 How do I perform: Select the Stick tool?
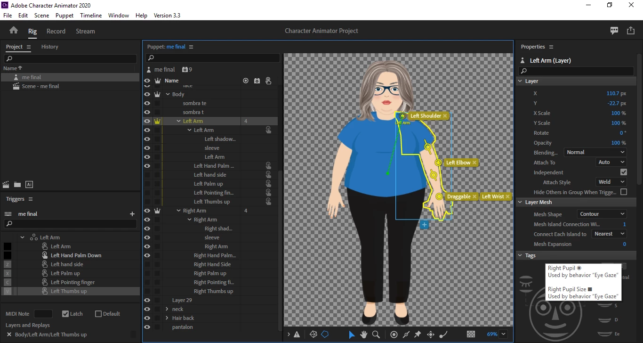(x=406, y=335)
